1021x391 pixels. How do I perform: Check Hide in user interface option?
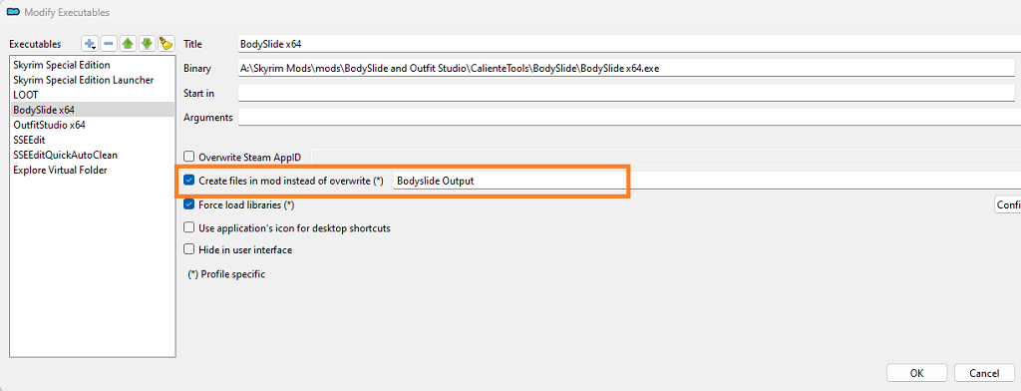click(188, 249)
